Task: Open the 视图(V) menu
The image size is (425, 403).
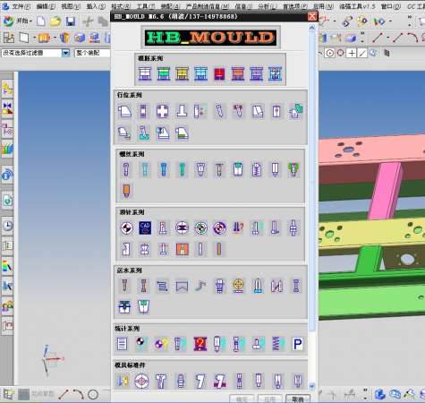Action: [x=71, y=6]
